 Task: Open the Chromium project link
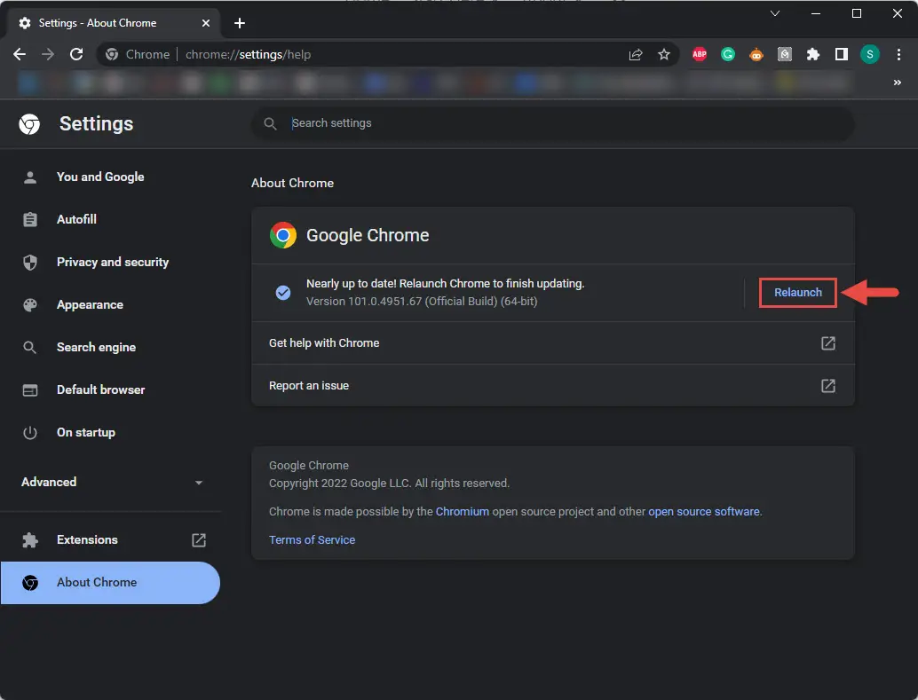pos(462,512)
